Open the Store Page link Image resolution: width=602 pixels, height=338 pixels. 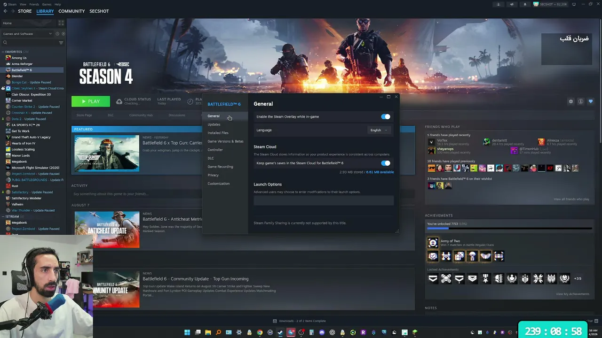coord(84,115)
